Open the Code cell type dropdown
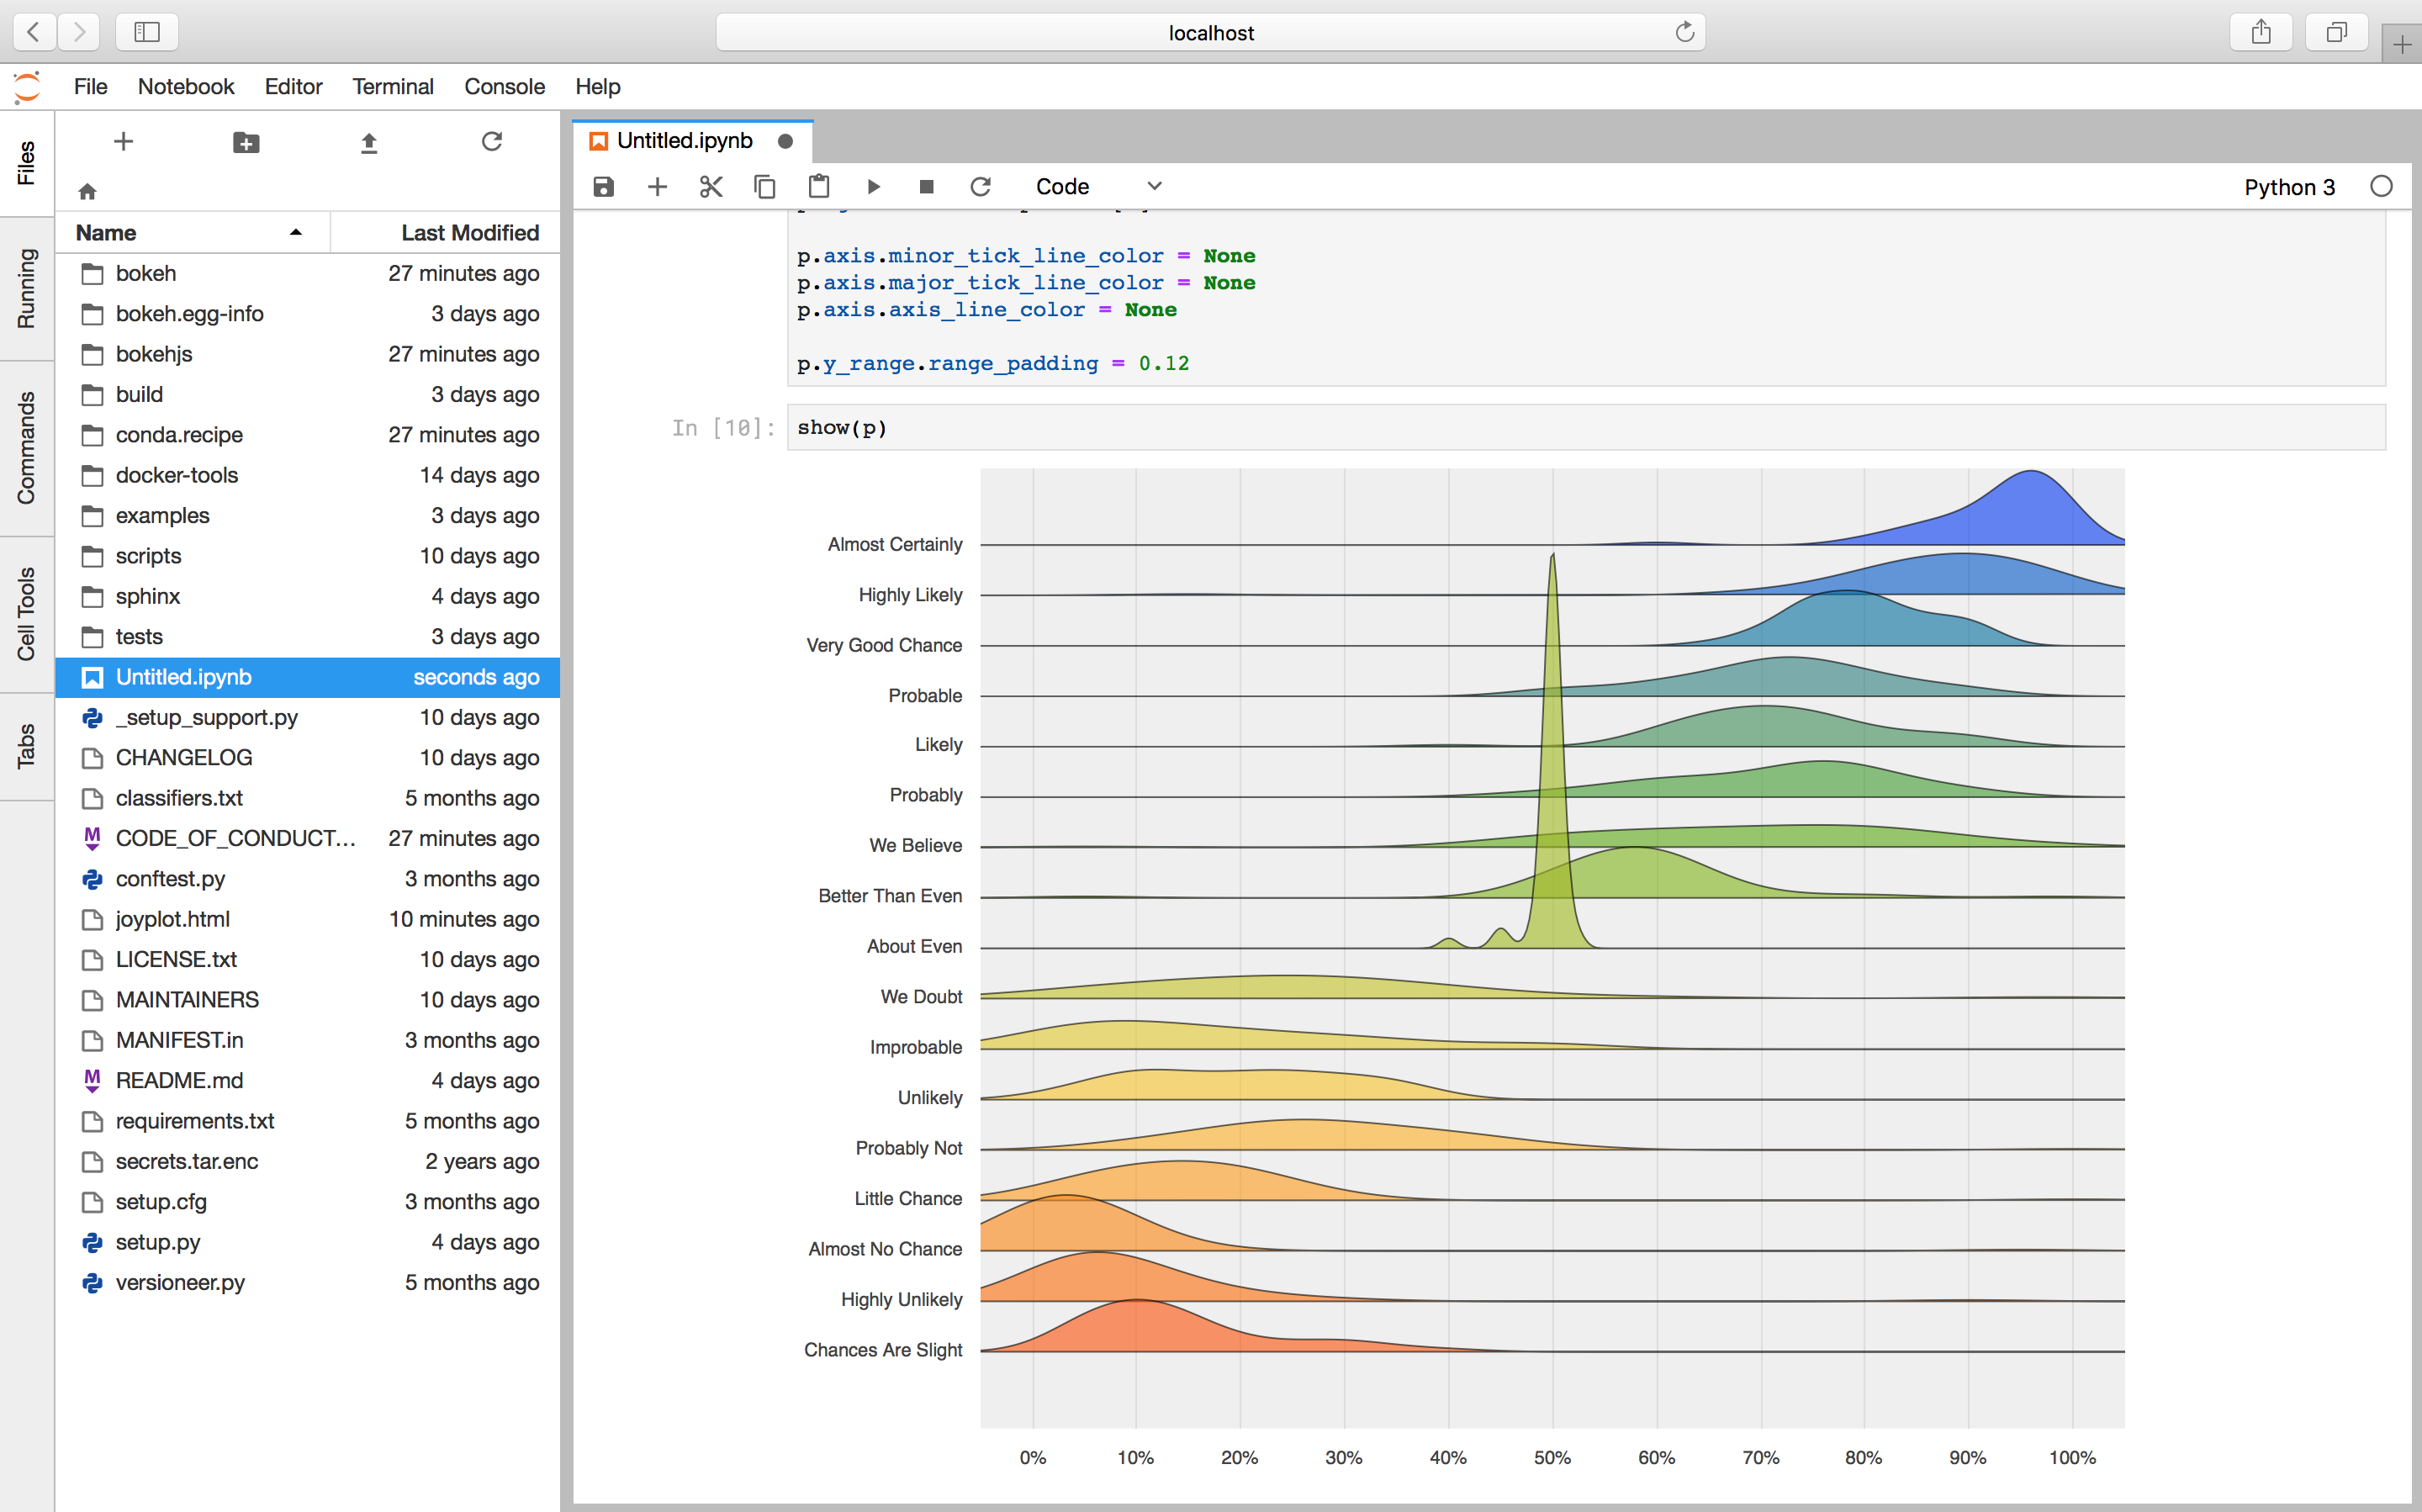The image size is (2422, 1512). [1098, 187]
